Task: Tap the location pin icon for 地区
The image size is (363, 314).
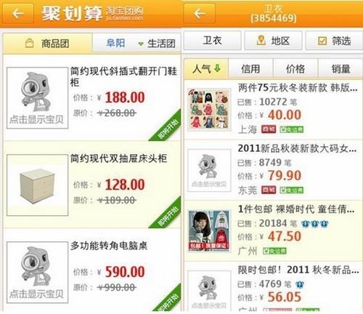Action: pos(261,41)
